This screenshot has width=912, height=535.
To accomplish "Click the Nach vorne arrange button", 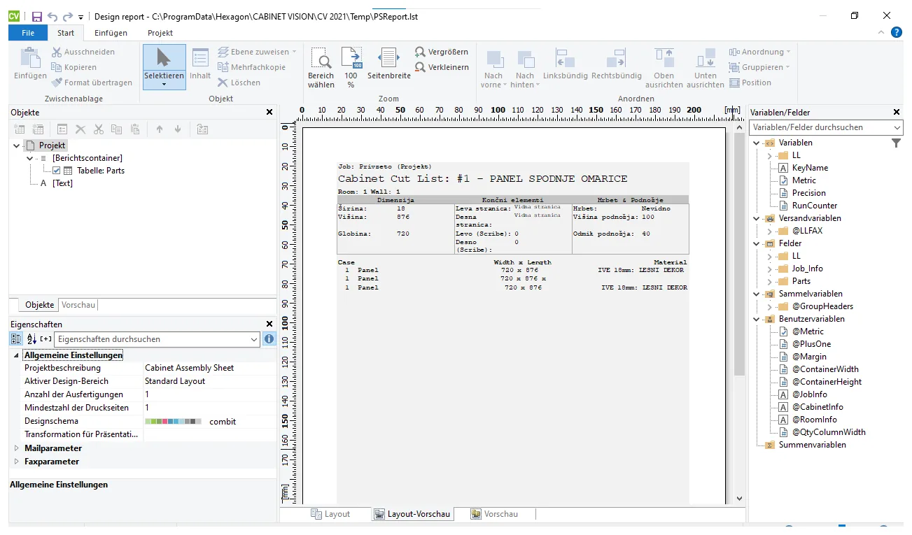I will [493, 68].
